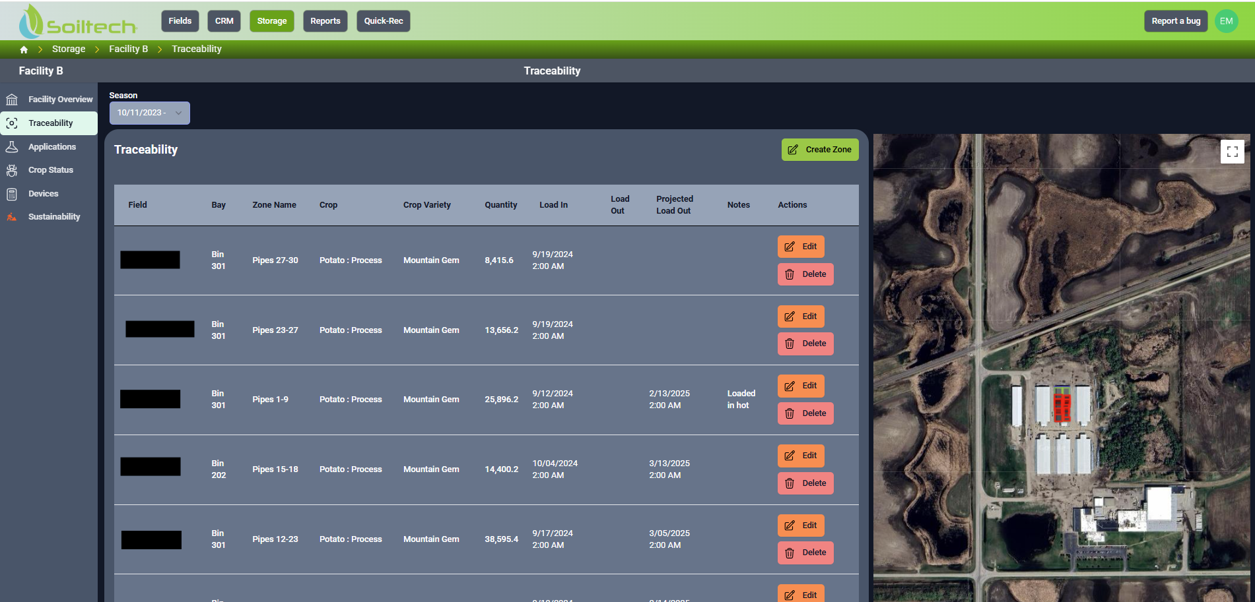Edit the Pipes 1-9 zone
The width and height of the screenshot is (1255, 602).
(801, 386)
